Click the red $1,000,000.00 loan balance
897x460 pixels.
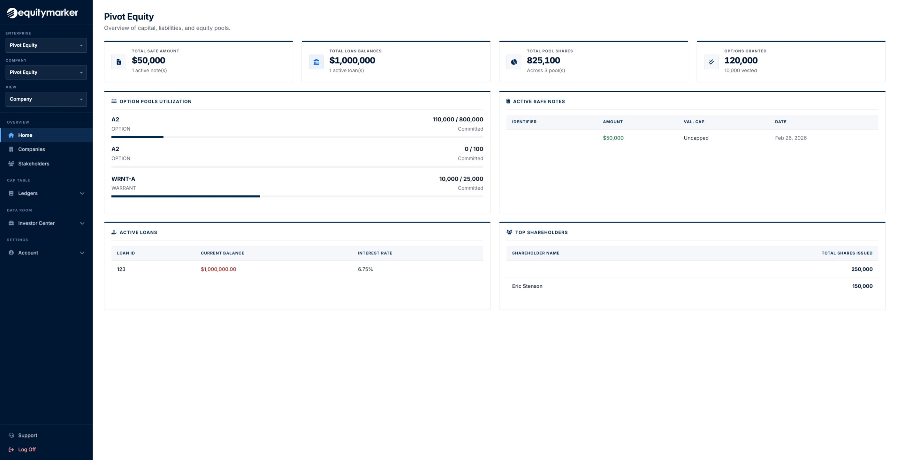click(x=219, y=269)
